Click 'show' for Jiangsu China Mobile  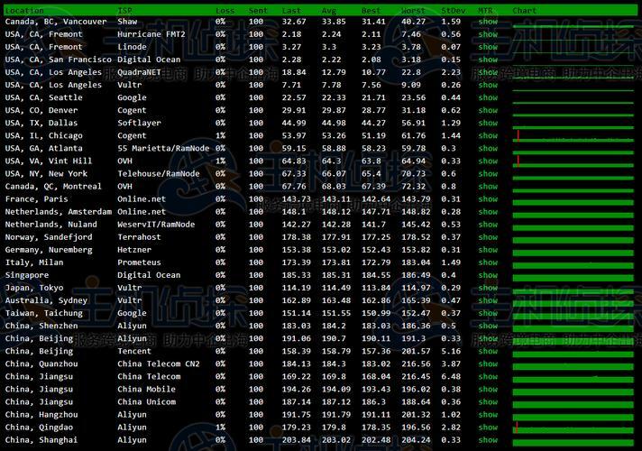tap(488, 390)
